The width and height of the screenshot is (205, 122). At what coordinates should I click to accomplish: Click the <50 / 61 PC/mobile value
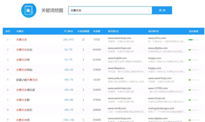[x=68, y=70]
